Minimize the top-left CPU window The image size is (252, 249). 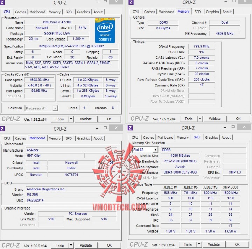click(x=97, y=2)
